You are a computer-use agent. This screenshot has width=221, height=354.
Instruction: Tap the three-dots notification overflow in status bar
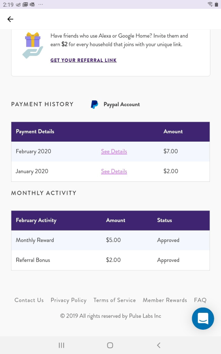pyautogui.click(x=41, y=4)
